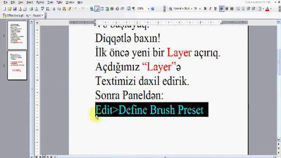Expand standard toolbar options chevron

click(165, 9)
